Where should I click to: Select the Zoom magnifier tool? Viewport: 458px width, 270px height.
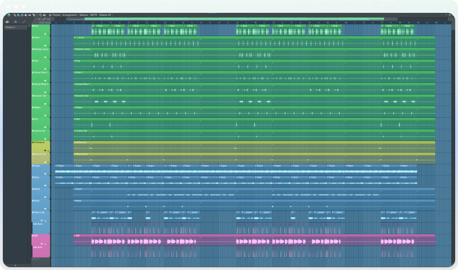[42, 15]
